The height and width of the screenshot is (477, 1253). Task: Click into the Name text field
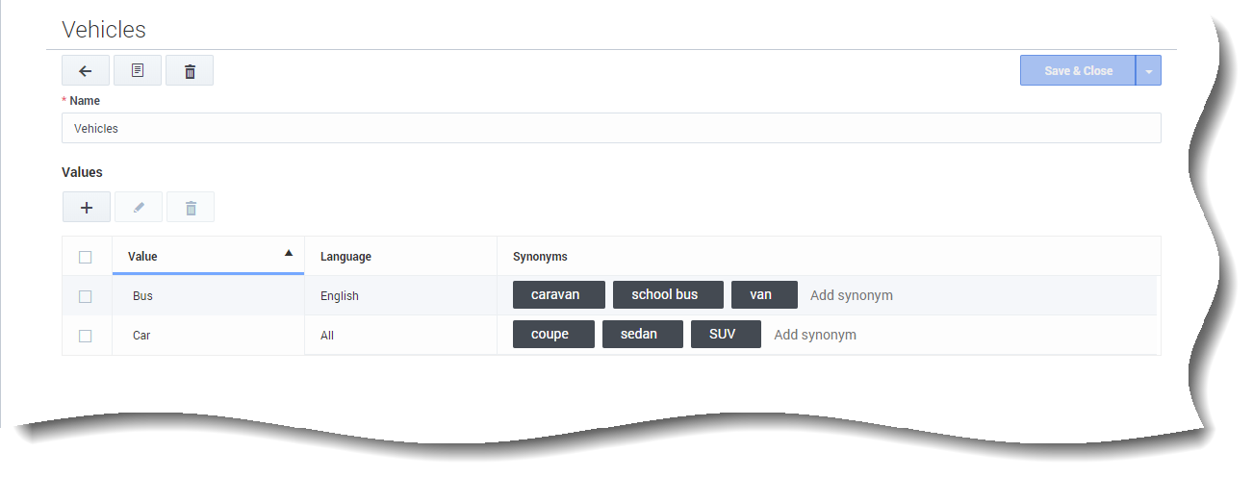click(611, 128)
